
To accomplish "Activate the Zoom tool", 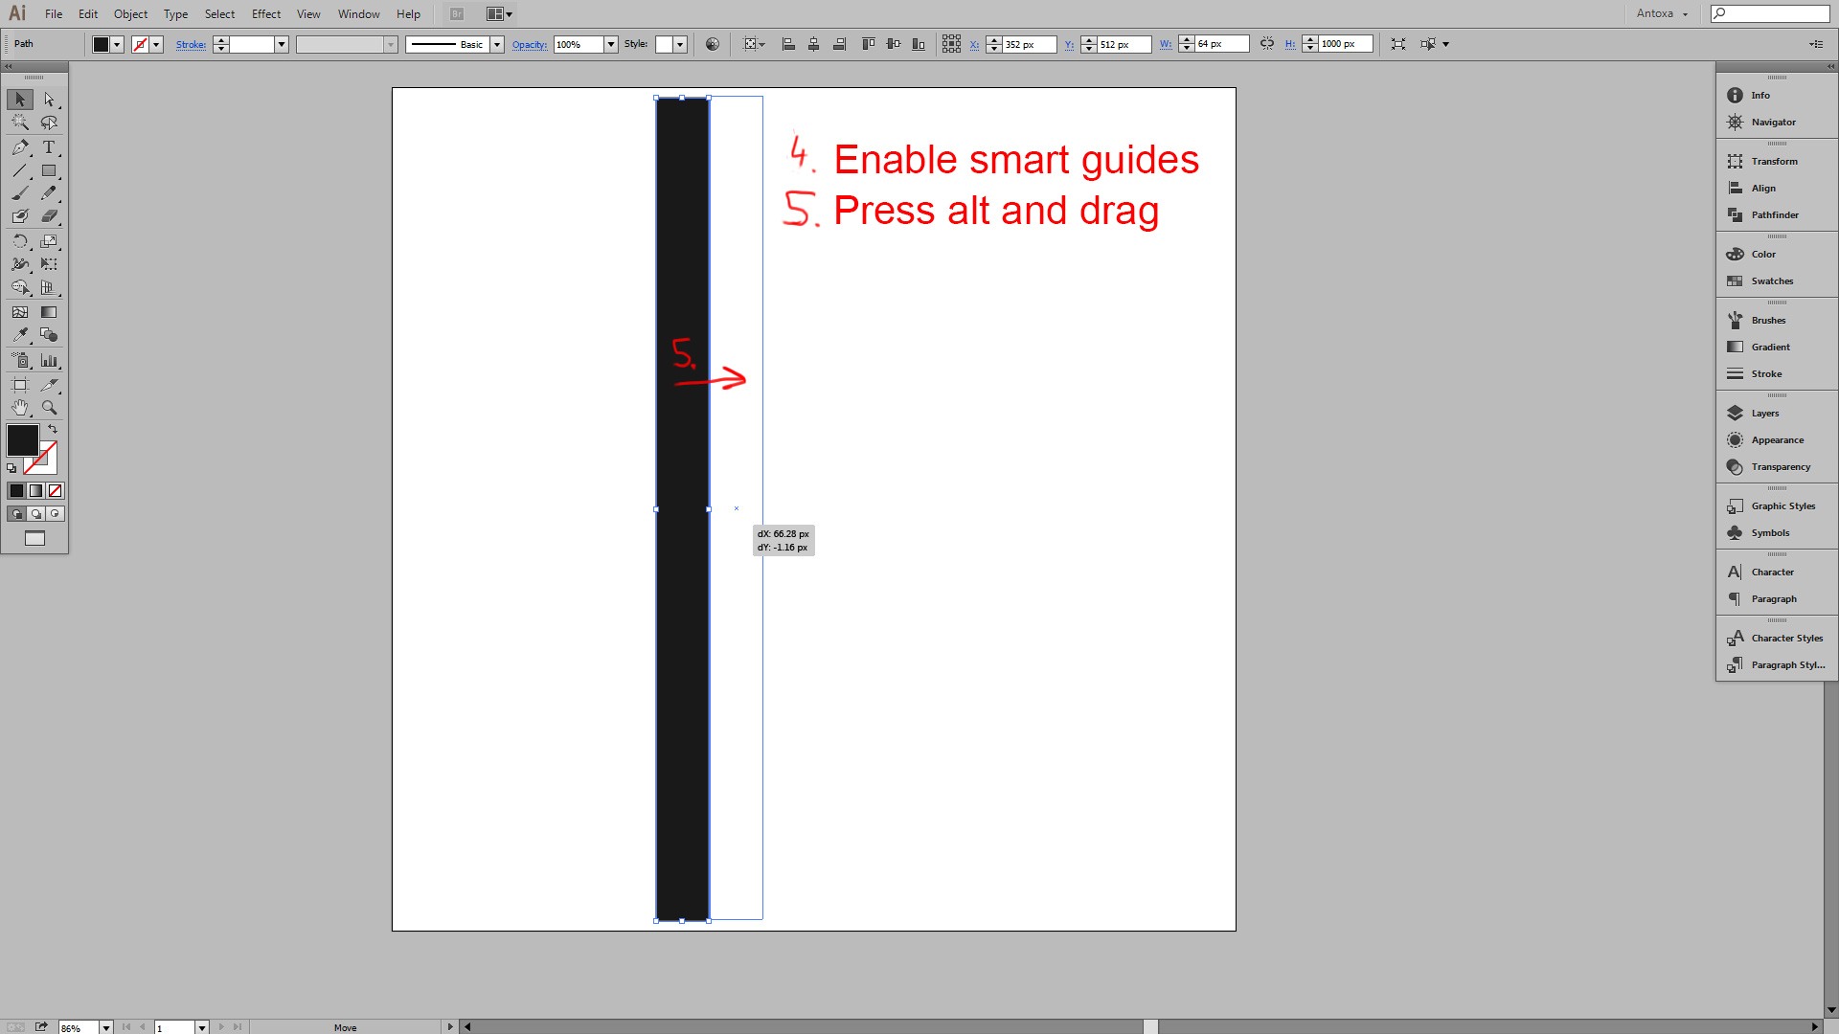I will tap(49, 408).
